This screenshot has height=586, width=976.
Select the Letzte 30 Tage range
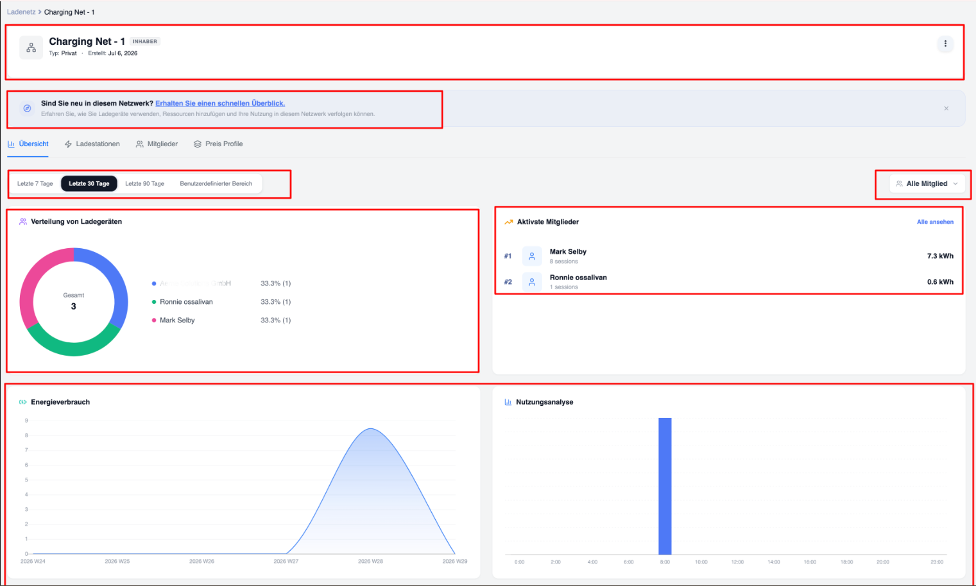coord(89,183)
